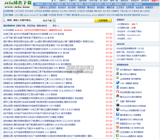Click the Maxthon hot search term
Screen dimensions: 160x139
tap(145, 15)
